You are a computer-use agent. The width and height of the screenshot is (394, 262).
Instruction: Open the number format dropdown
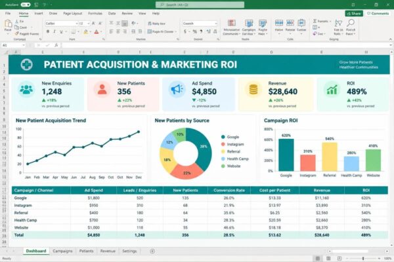tap(216, 24)
